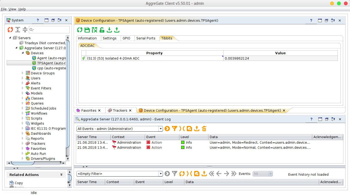Expand the Users tree node
The image size is (350, 195).
23,78
